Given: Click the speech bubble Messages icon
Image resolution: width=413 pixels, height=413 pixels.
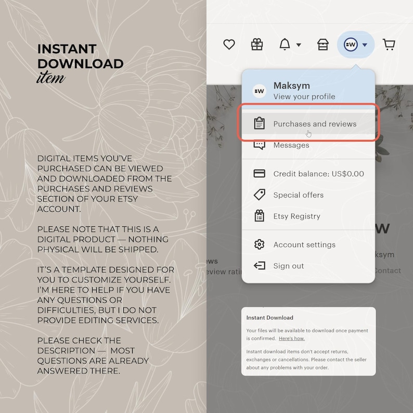Looking at the screenshot, I should [x=259, y=145].
